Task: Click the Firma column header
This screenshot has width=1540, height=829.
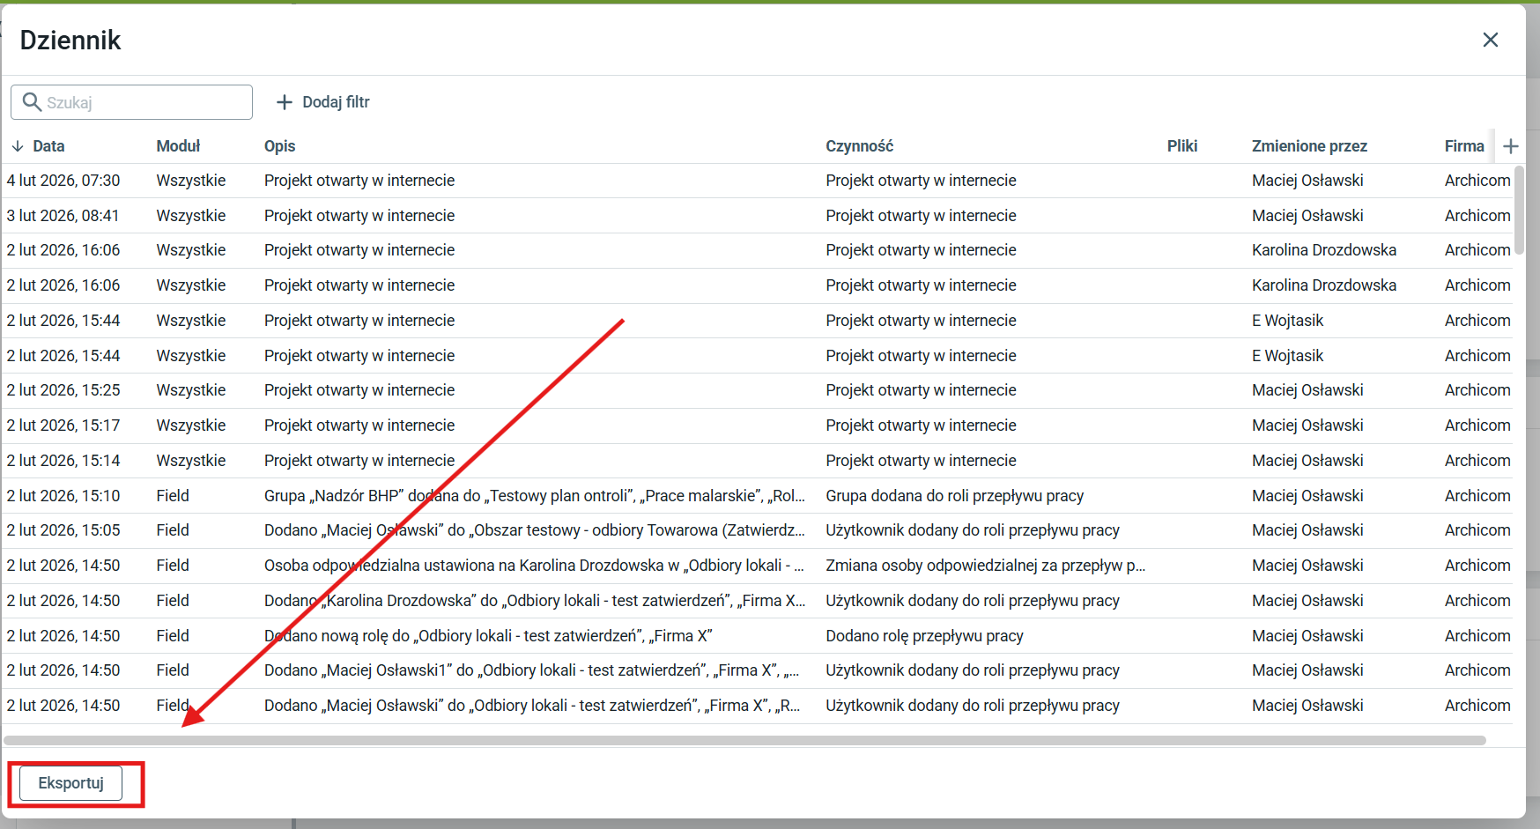Action: point(1463,146)
